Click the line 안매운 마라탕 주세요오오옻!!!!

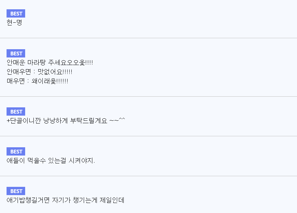tap(50, 63)
